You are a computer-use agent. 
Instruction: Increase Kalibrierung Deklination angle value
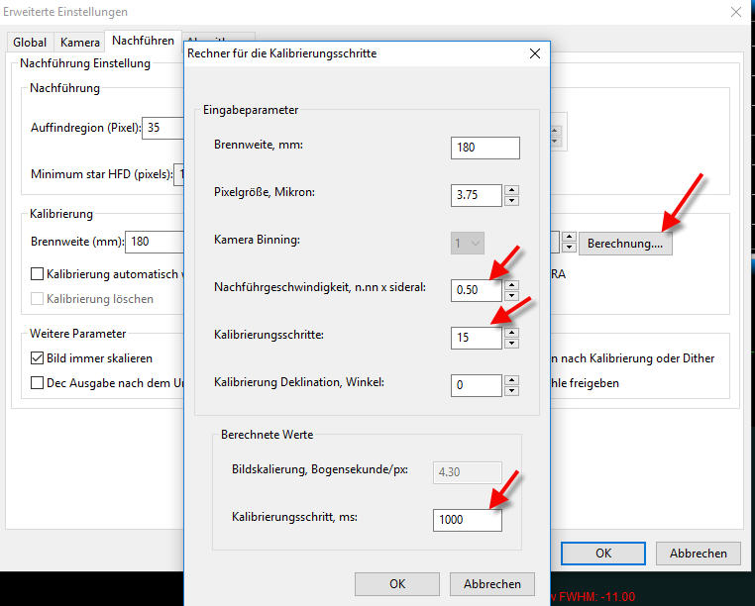coord(511,379)
